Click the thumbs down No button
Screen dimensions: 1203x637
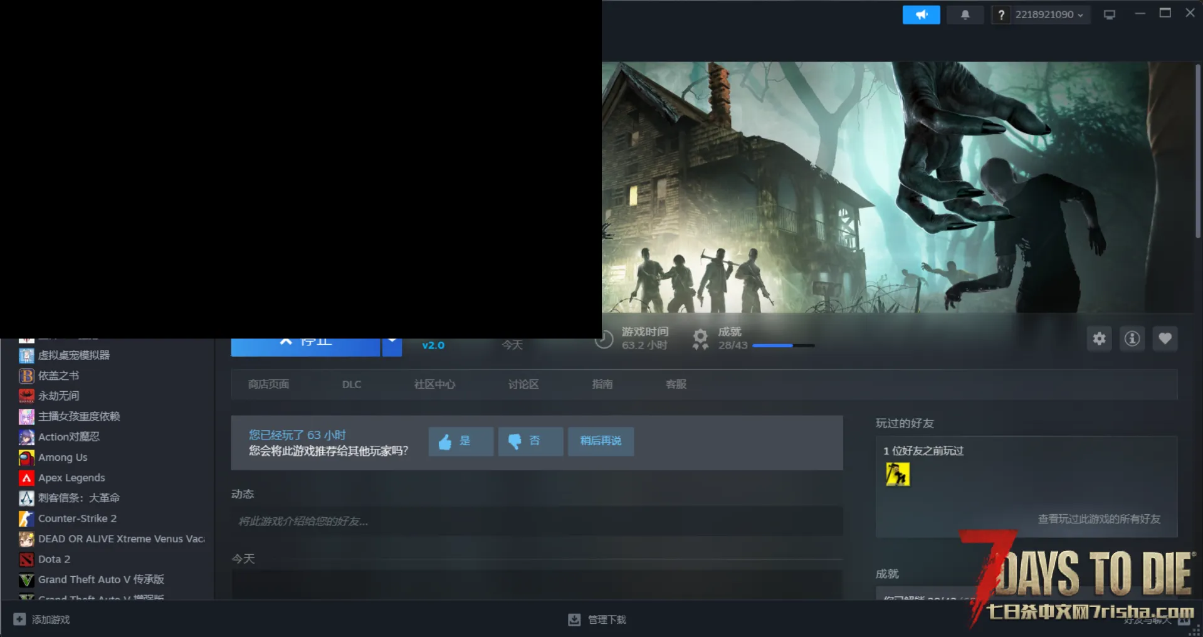[530, 441]
